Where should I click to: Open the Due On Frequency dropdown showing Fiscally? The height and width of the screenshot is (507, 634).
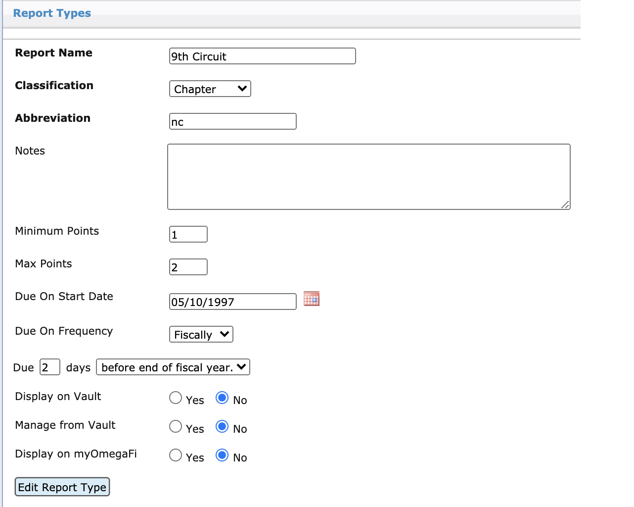pos(201,334)
